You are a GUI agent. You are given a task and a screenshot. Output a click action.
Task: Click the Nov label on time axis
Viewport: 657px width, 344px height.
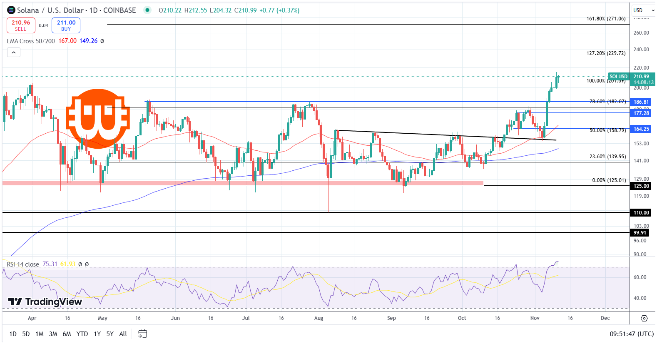click(535, 318)
